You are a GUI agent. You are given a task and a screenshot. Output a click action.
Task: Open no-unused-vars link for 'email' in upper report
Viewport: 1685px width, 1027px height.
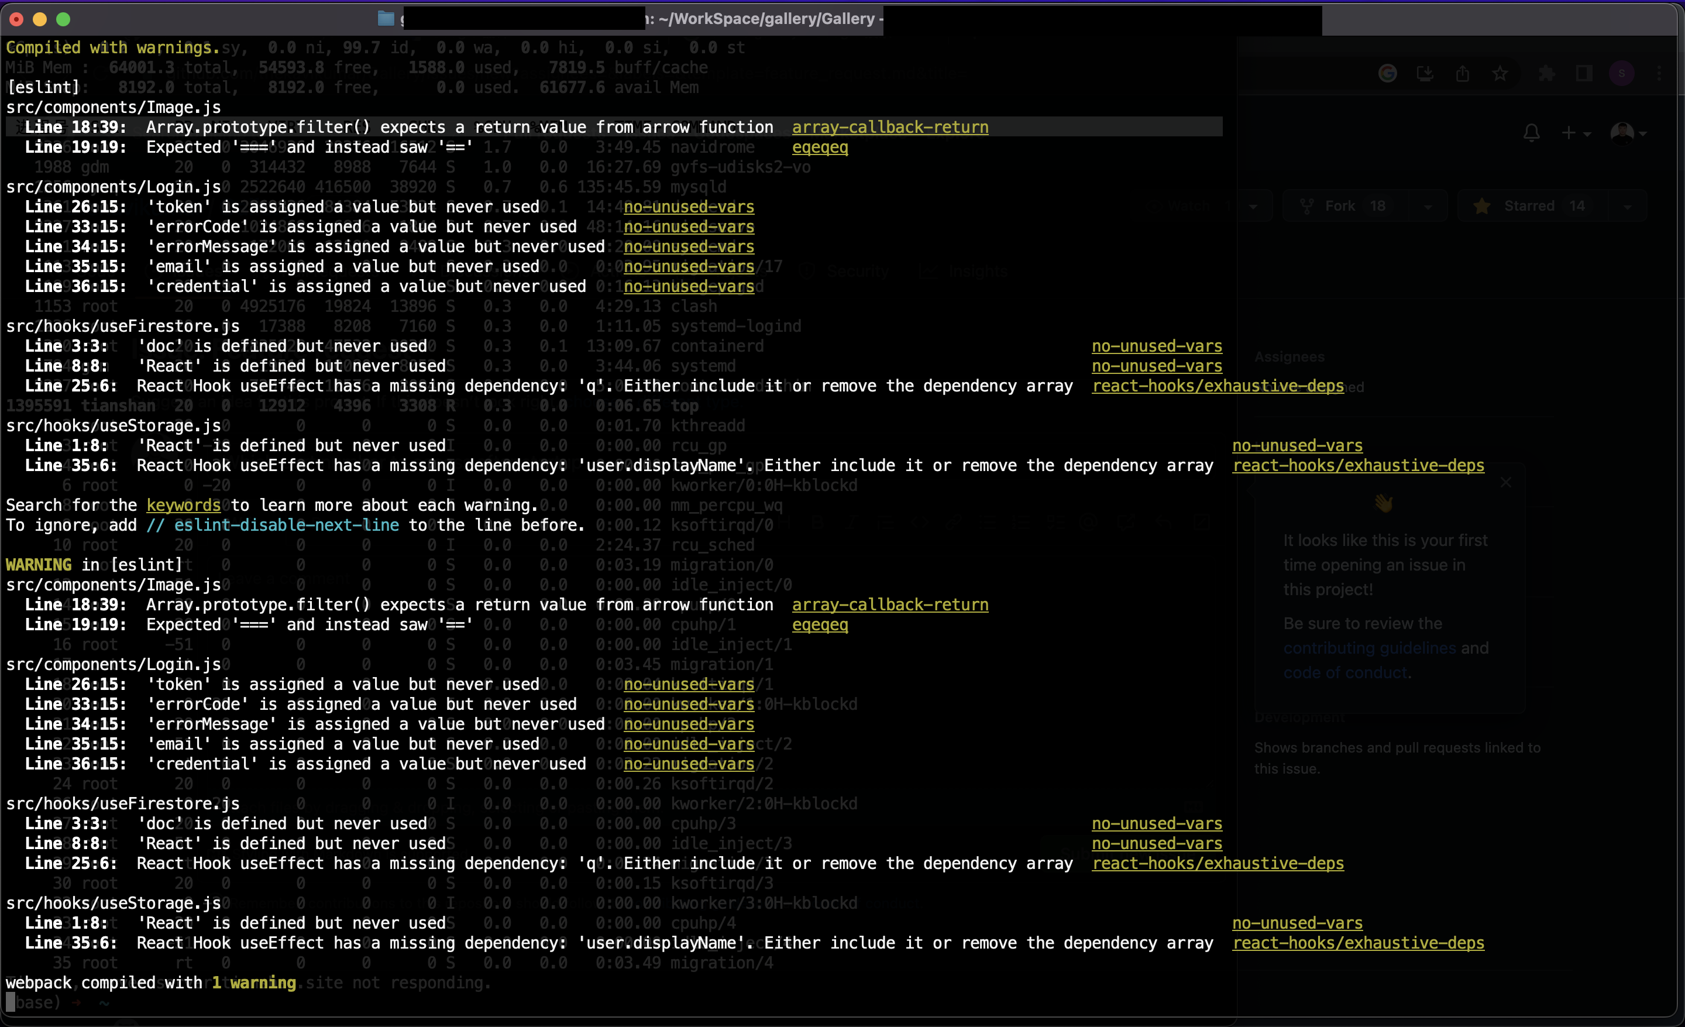click(689, 266)
